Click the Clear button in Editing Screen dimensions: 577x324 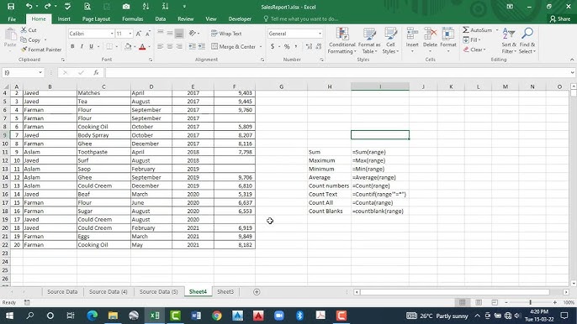coord(474,50)
